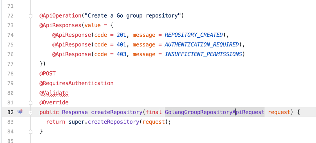
Task: Click the closing fold marker on line 84
Action: [x=31, y=132]
